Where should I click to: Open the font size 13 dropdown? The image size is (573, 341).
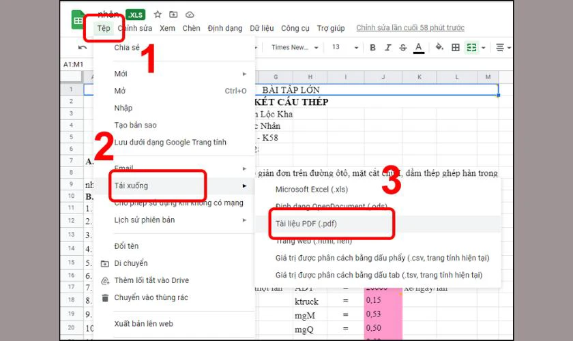point(344,48)
